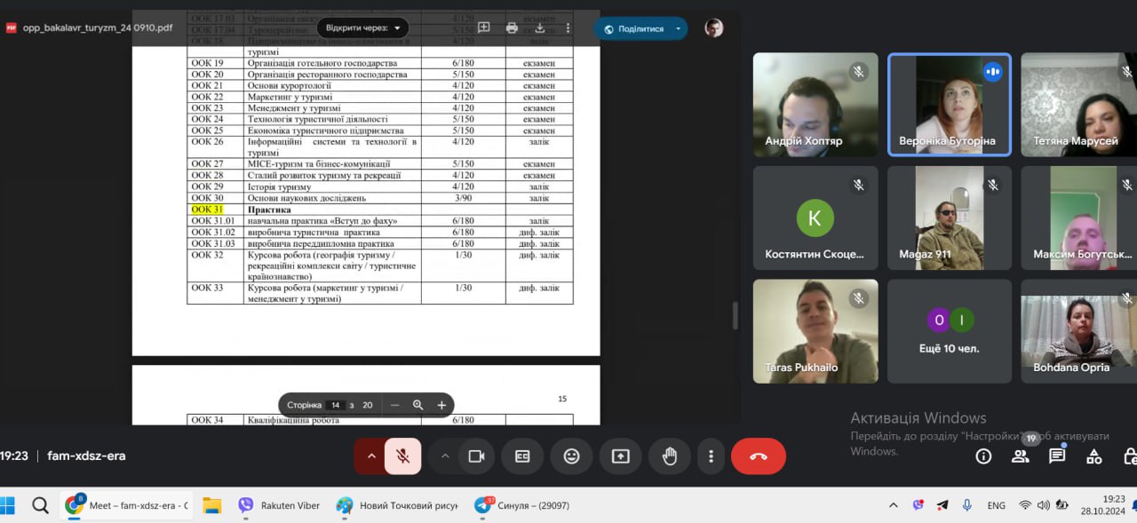Open the meeting chat panel
The width and height of the screenshot is (1137, 523).
tap(1057, 456)
